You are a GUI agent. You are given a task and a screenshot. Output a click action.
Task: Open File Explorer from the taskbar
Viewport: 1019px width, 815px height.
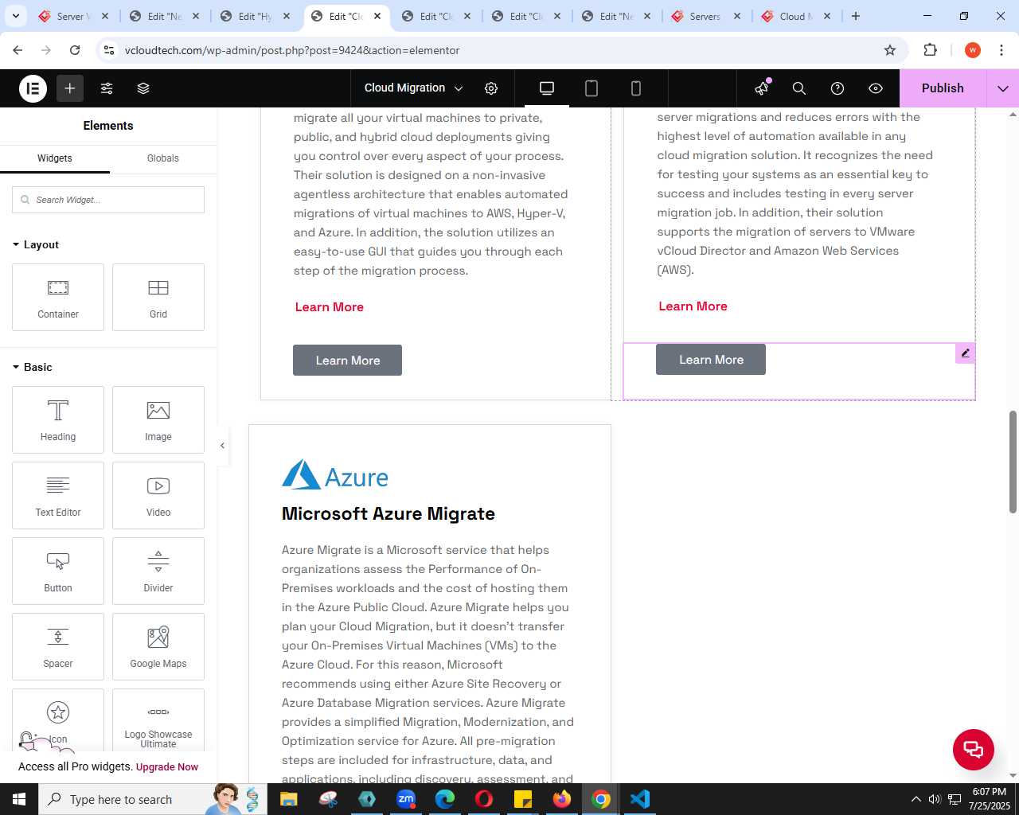tap(289, 799)
